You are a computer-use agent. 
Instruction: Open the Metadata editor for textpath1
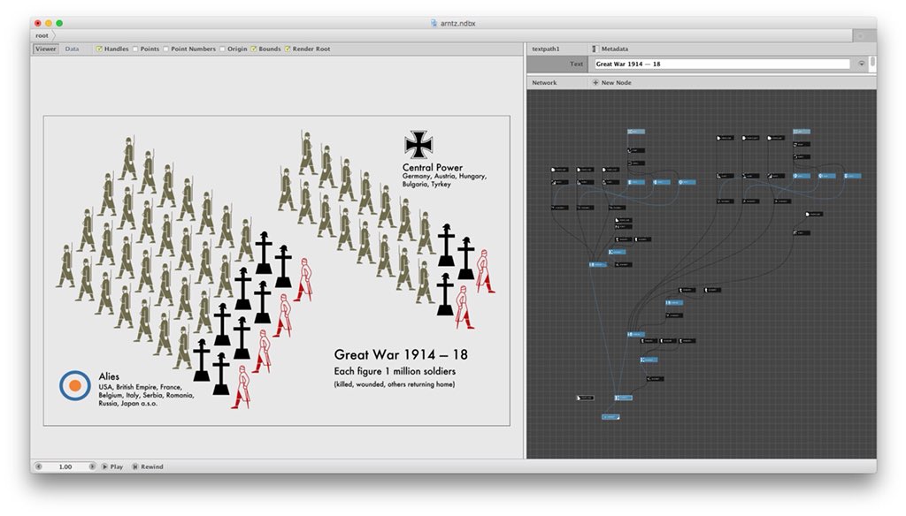click(x=610, y=49)
